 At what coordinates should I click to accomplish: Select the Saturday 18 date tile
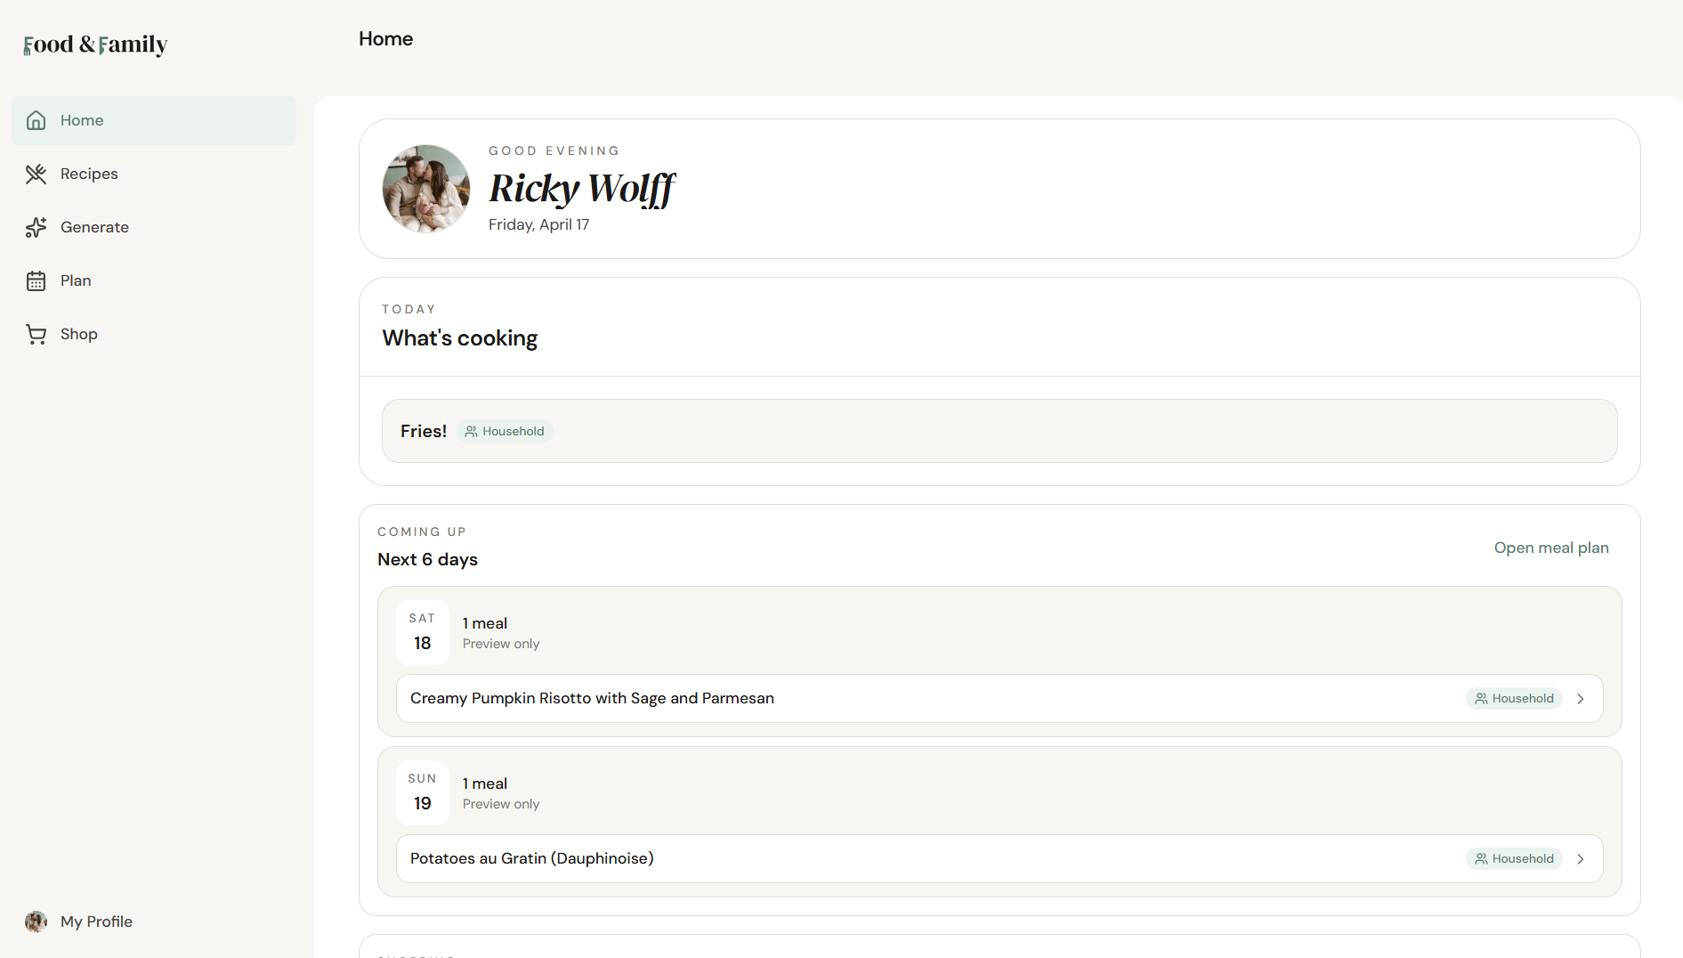[422, 632]
